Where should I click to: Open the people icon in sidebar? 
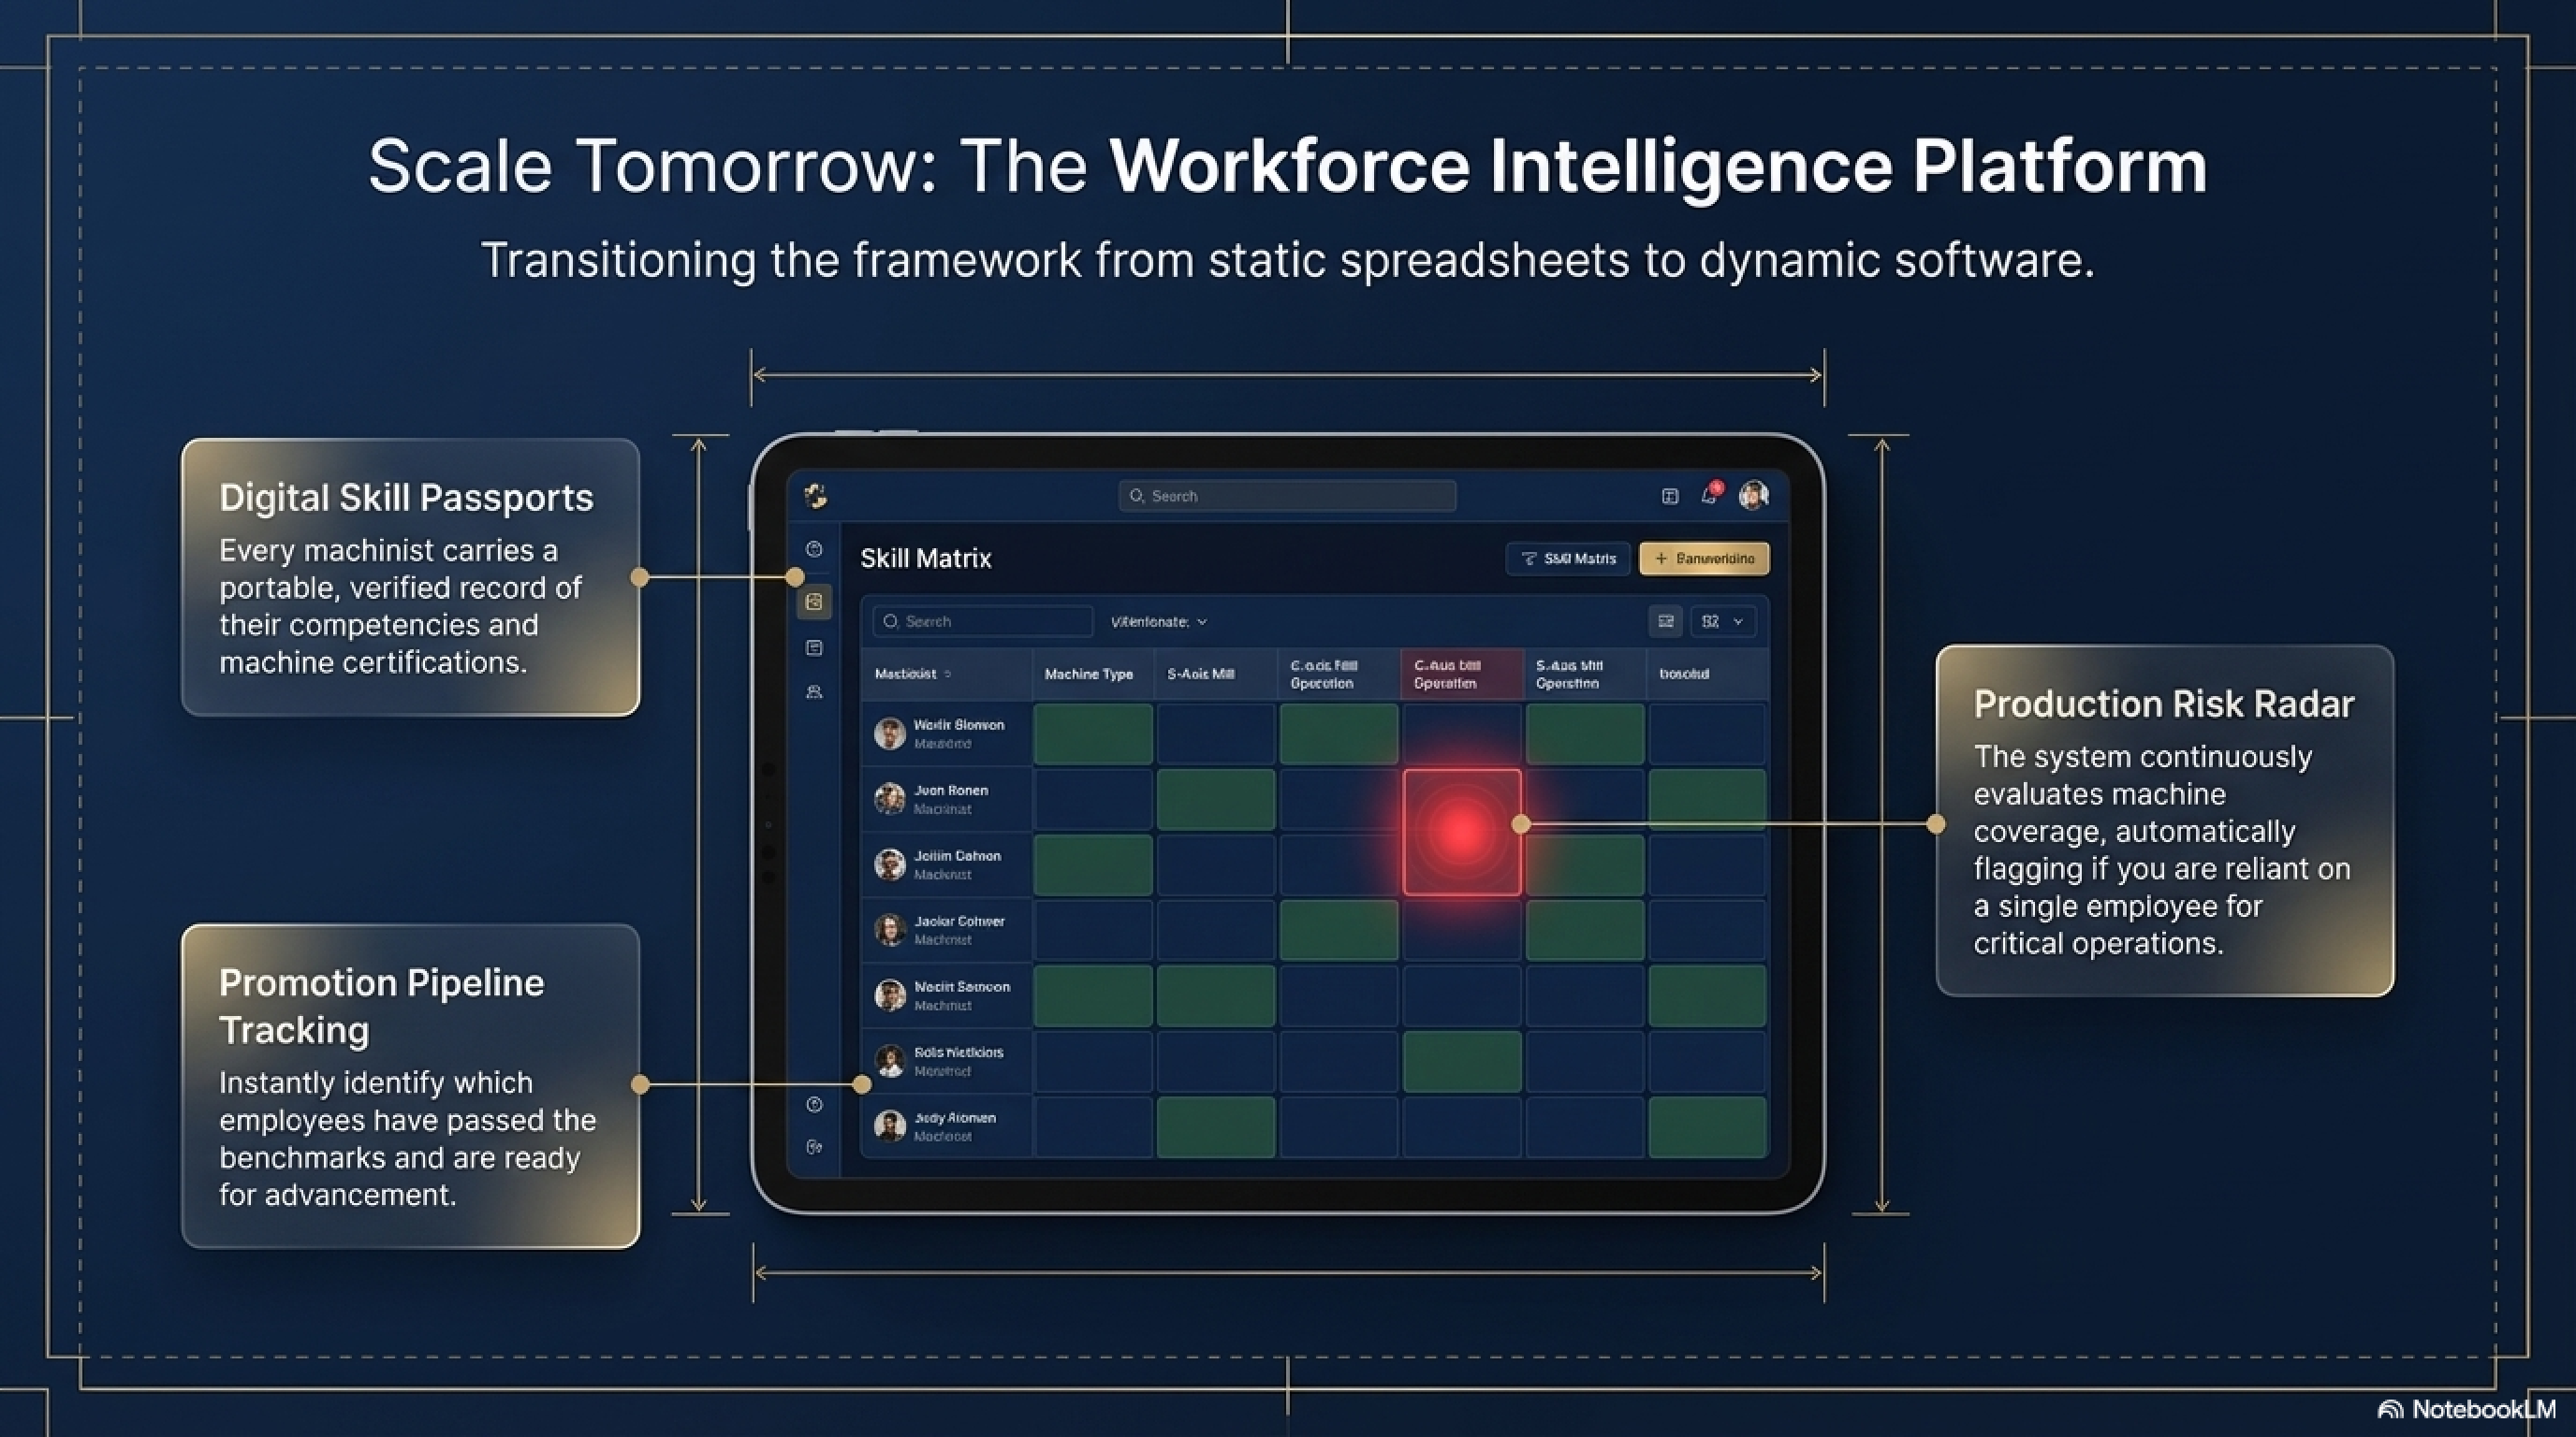click(x=814, y=691)
